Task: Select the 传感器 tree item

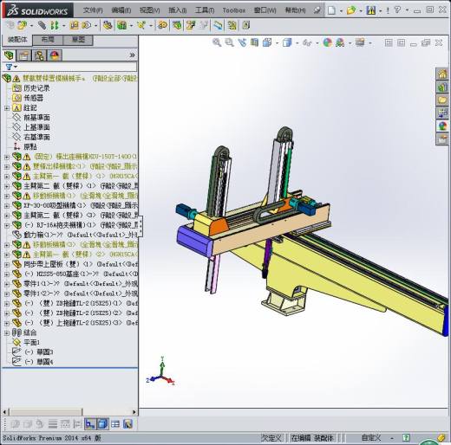Action: coord(33,98)
